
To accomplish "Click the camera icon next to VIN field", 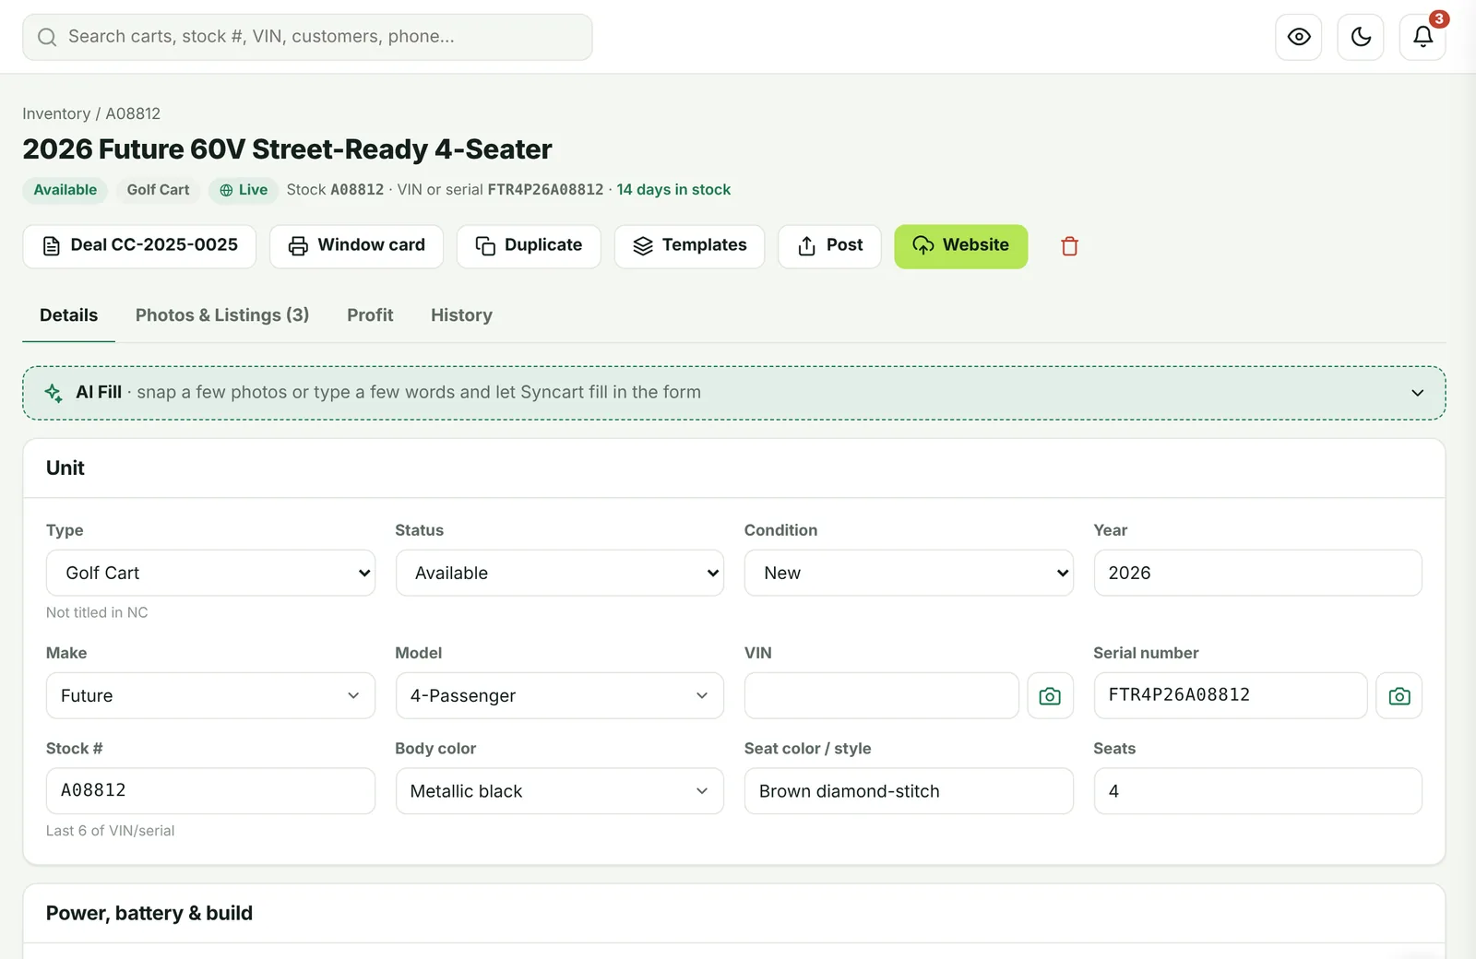I will coord(1050,696).
